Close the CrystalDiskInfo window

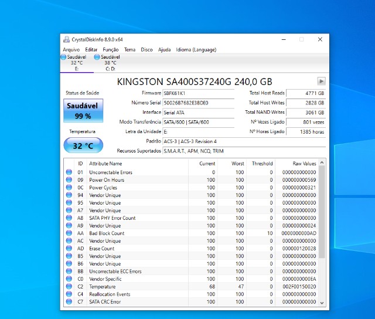(320, 39)
